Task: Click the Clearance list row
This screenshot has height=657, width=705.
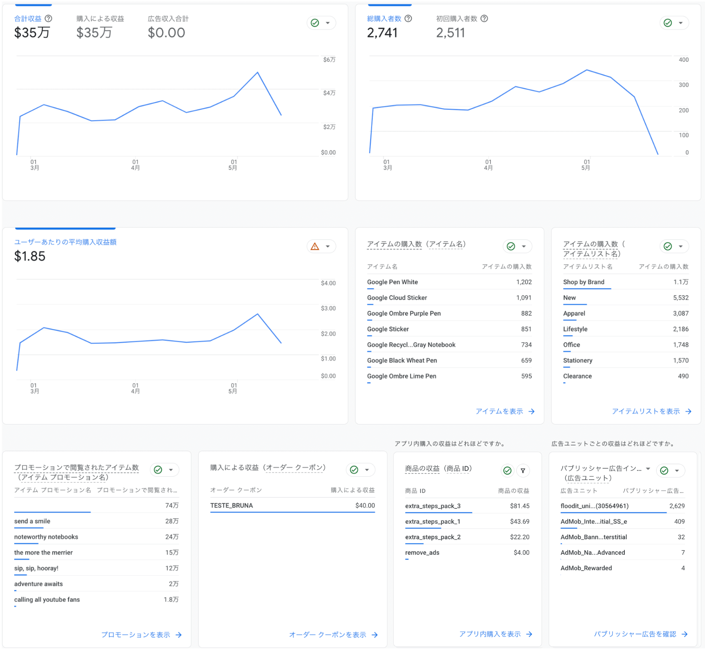Action: coord(626,376)
